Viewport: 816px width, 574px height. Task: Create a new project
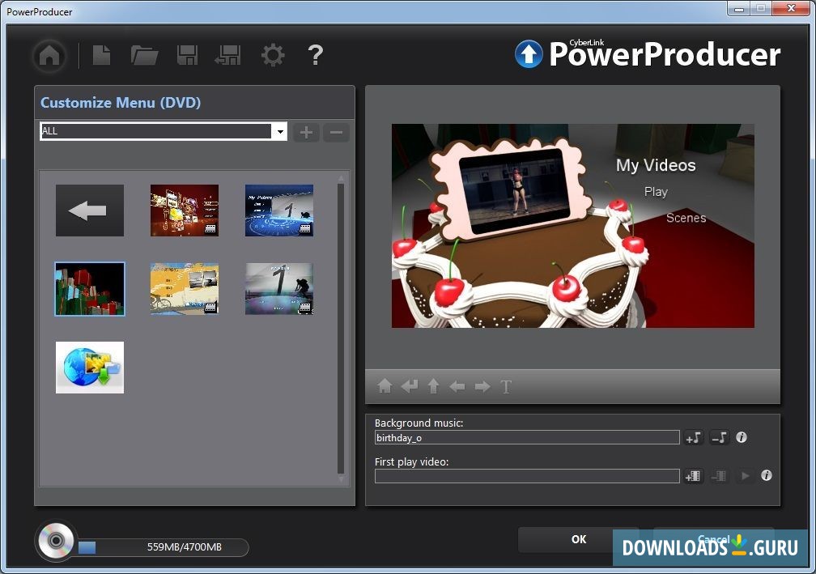pos(100,55)
